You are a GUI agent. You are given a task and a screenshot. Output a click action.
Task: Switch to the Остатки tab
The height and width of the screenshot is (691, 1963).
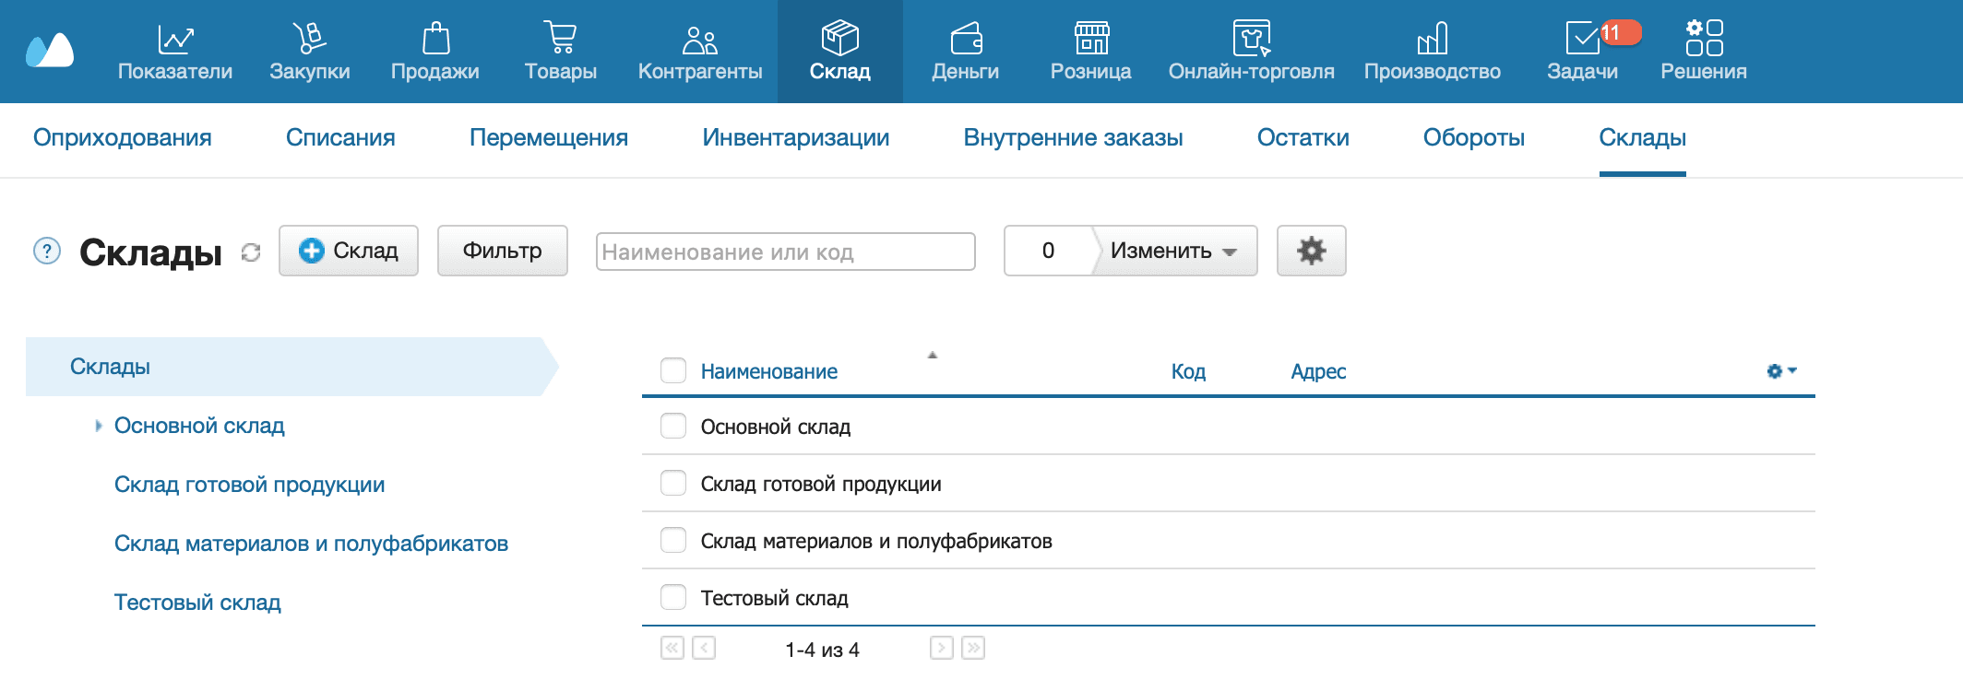(x=1303, y=138)
